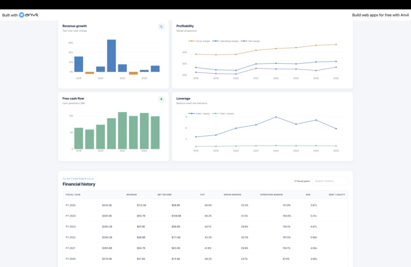This screenshot has height=267, width=411.
Task: Click the '$394.3B' cell
Action: tap(107, 237)
